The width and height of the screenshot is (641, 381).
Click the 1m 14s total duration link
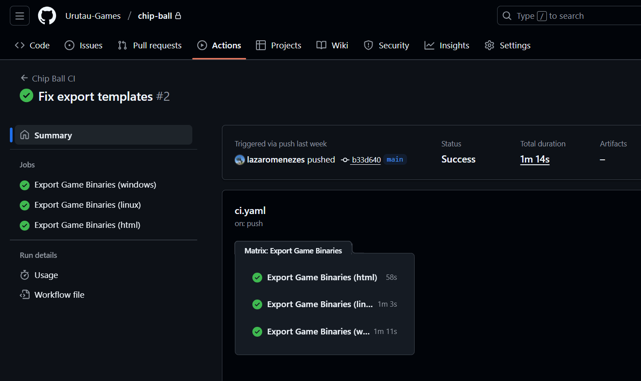(535, 159)
